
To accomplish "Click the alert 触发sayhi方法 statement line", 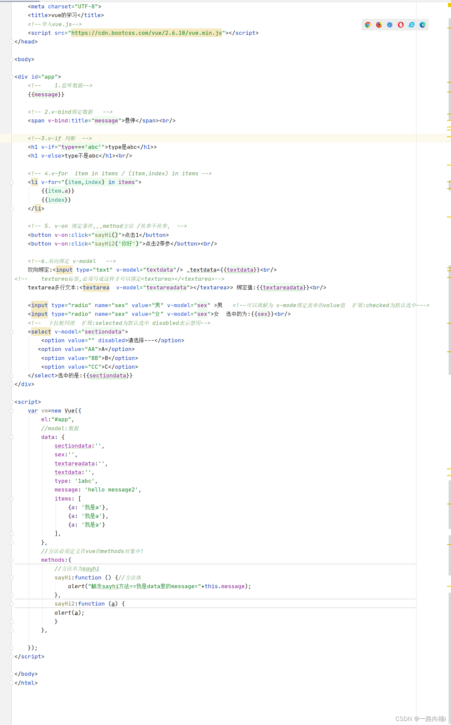I will tap(159, 586).
